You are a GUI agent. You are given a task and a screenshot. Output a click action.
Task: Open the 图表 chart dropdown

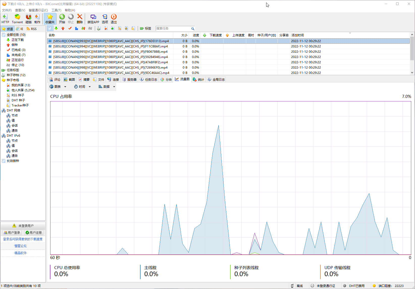pyautogui.click(x=58, y=86)
